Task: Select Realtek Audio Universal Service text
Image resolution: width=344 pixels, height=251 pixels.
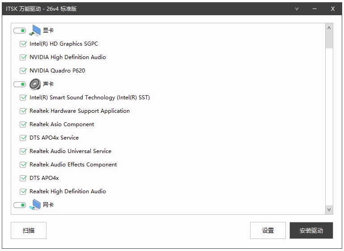Action: click(x=70, y=151)
